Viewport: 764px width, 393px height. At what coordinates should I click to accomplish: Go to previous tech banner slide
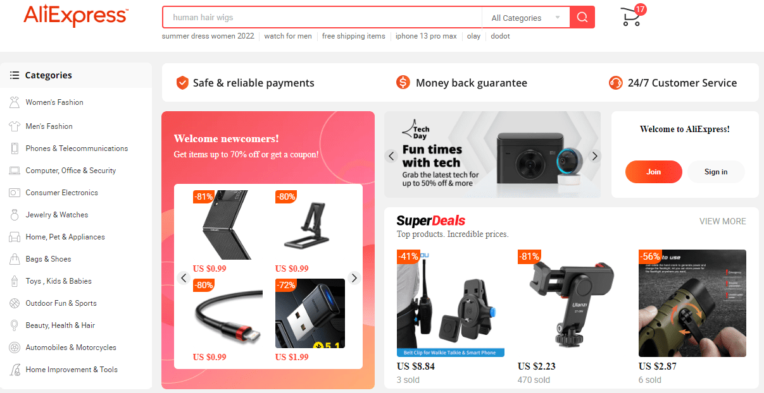click(x=391, y=156)
